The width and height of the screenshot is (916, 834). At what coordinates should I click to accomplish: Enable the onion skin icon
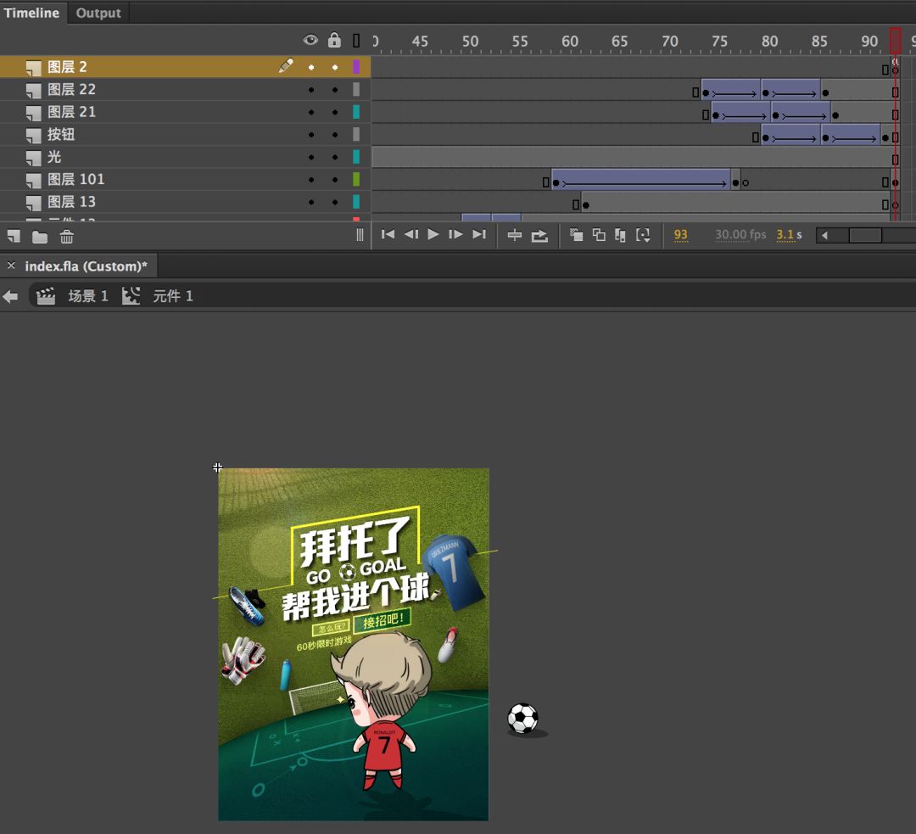click(577, 235)
